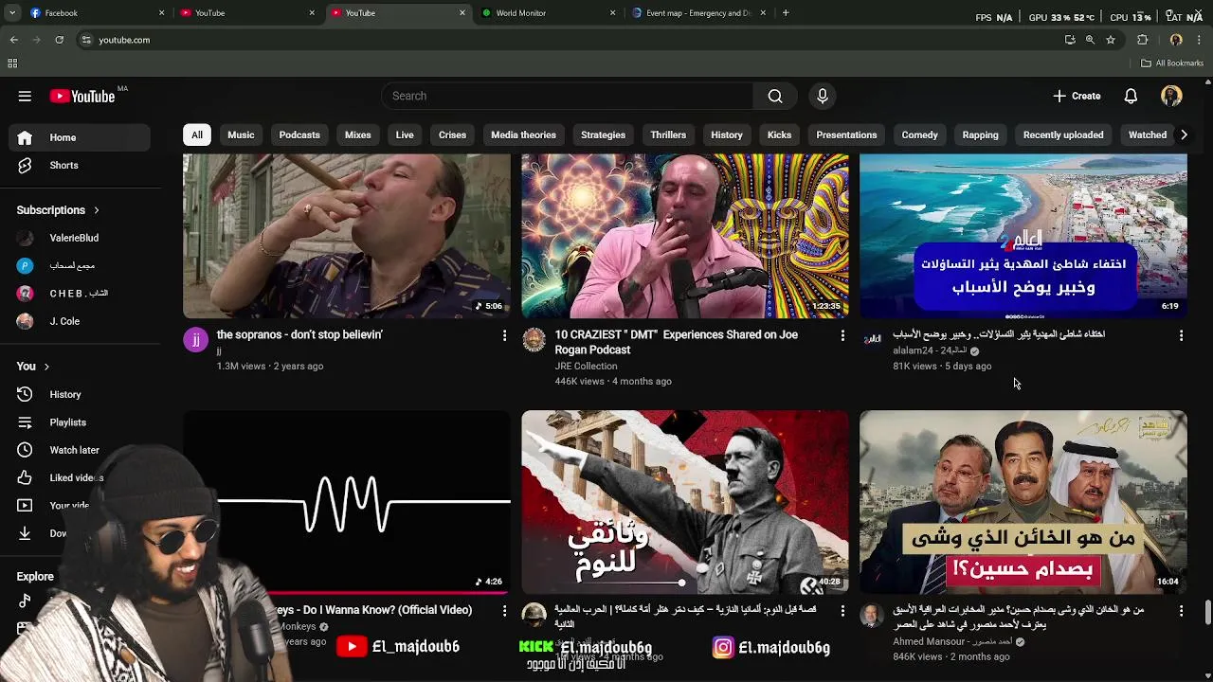Open the notifications bell
Image resolution: width=1213 pixels, height=682 pixels.
(x=1131, y=96)
